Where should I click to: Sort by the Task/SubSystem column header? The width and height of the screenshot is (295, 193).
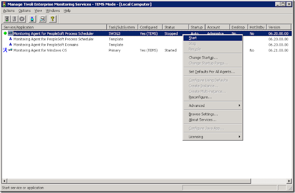coord(122,27)
